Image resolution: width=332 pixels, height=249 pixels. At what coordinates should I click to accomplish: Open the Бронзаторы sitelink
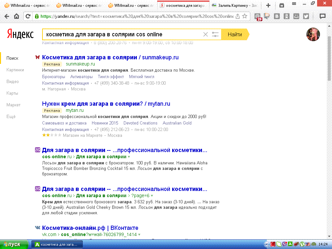coord(53,77)
